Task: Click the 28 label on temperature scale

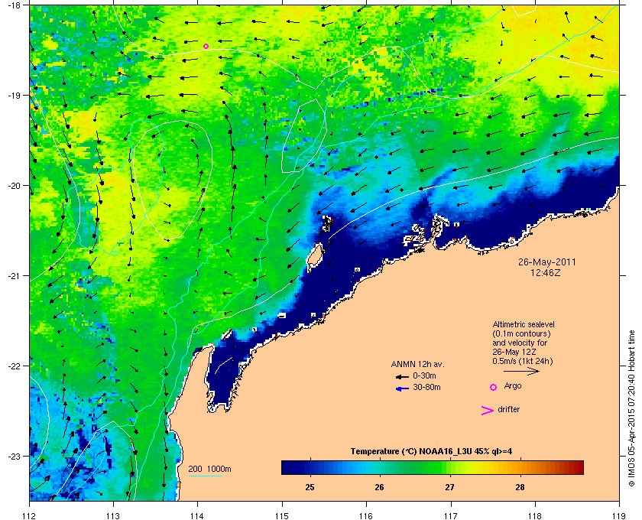Action: pyautogui.click(x=520, y=487)
